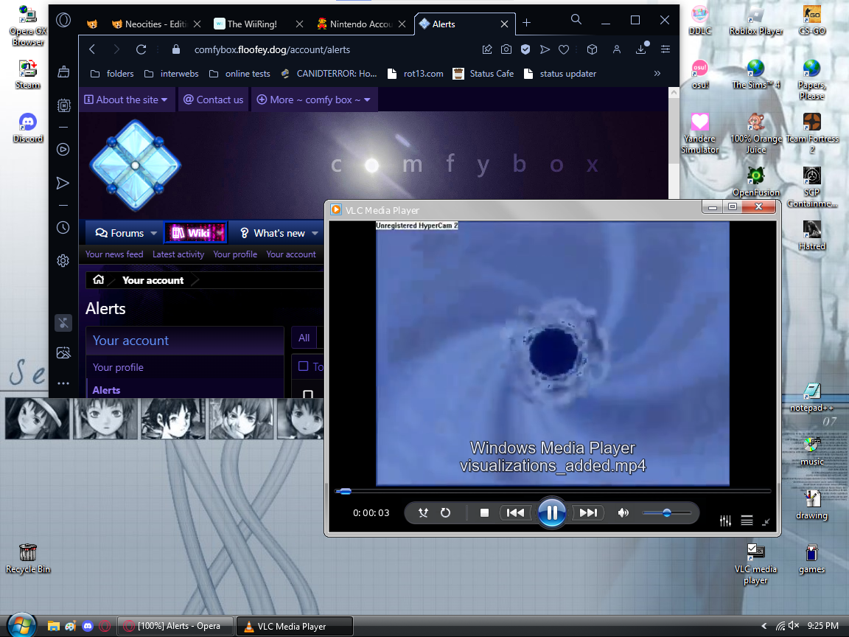Image resolution: width=849 pixels, height=637 pixels.
Task: Click the comfybox address bar URL
Action: pyautogui.click(x=273, y=50)
